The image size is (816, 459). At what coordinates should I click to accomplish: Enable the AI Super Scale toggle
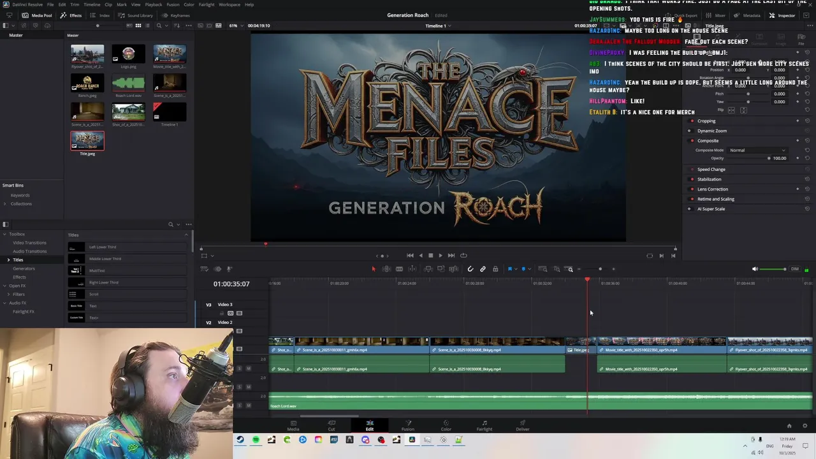(x=690, y=209)
